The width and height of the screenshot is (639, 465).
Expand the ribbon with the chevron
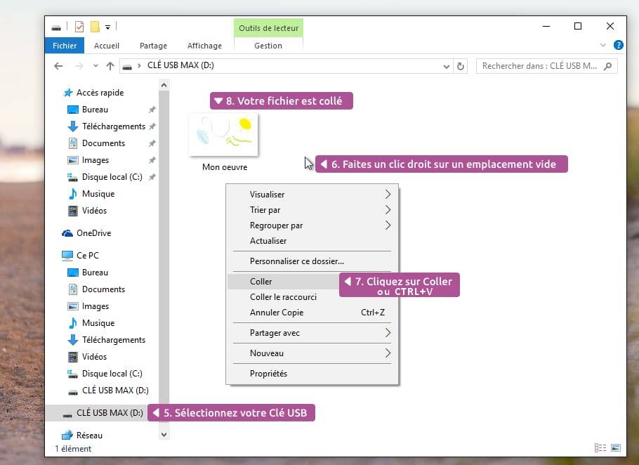[603, 45]
